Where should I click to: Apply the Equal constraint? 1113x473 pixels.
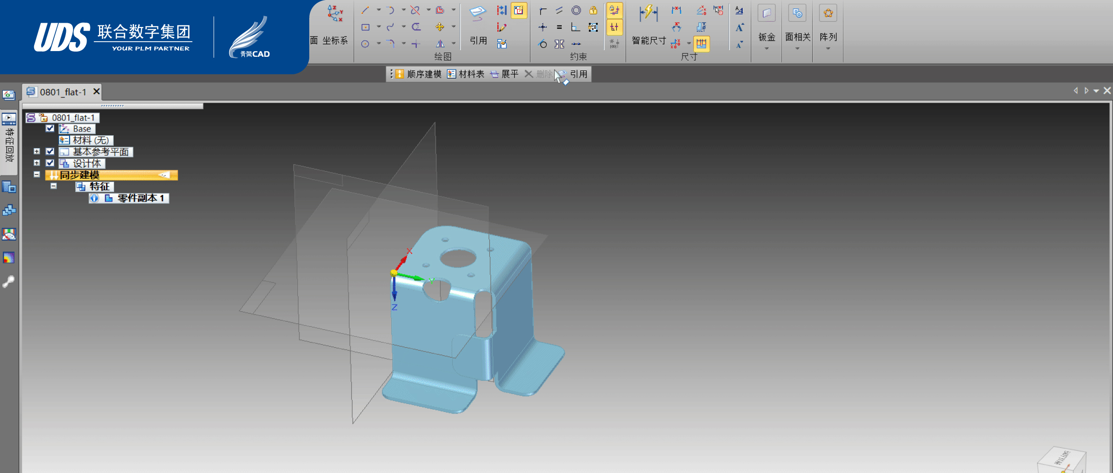tap(559, 27)
